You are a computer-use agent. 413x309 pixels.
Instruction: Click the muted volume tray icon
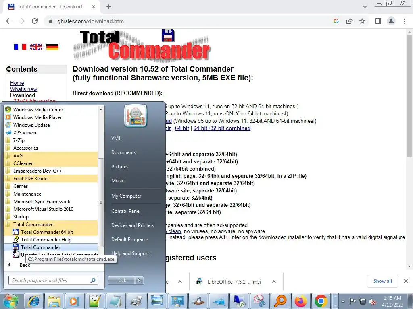372,301
